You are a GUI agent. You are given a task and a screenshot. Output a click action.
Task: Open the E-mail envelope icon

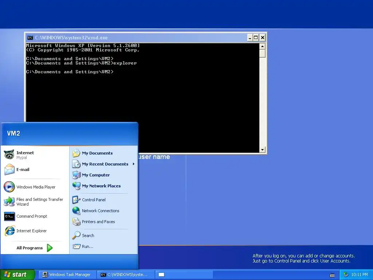coord(9,170)
